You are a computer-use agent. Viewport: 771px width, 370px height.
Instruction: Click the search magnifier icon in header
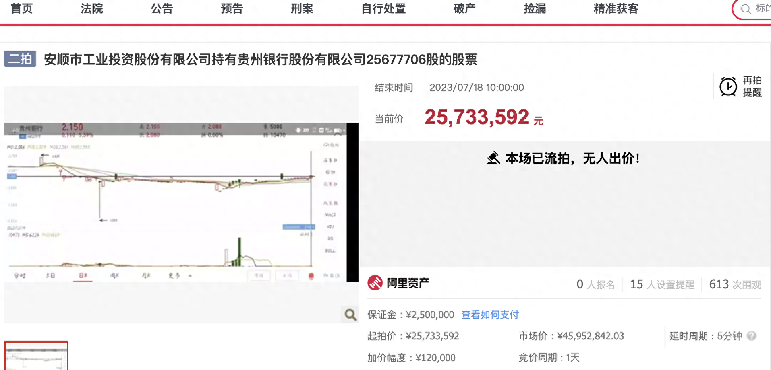(x=746, y=9)
